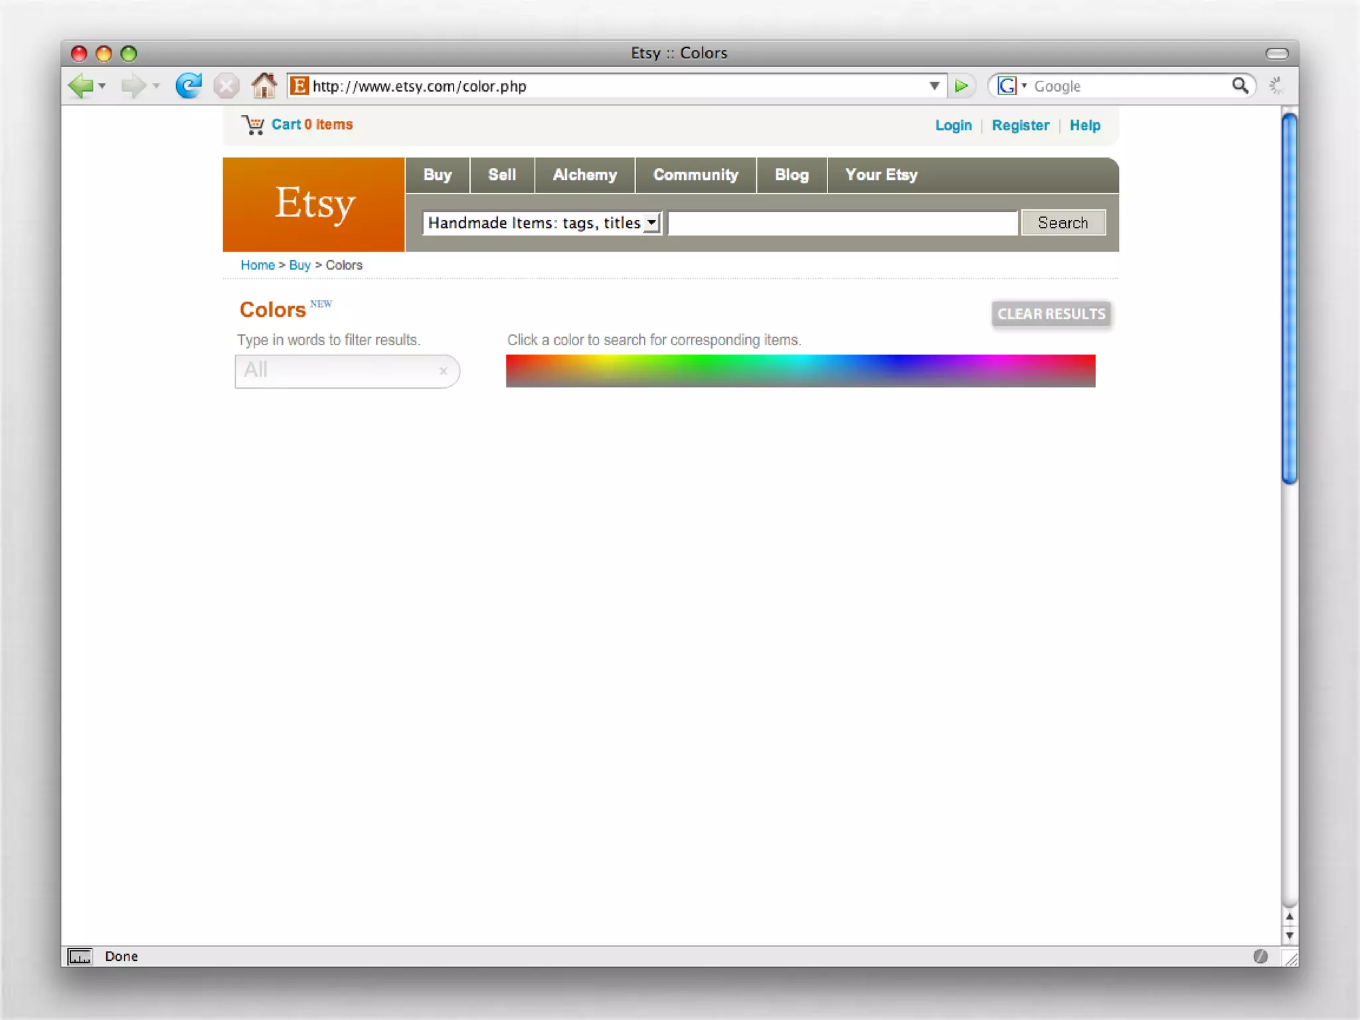Go to the Community tab

coord(695,175)
